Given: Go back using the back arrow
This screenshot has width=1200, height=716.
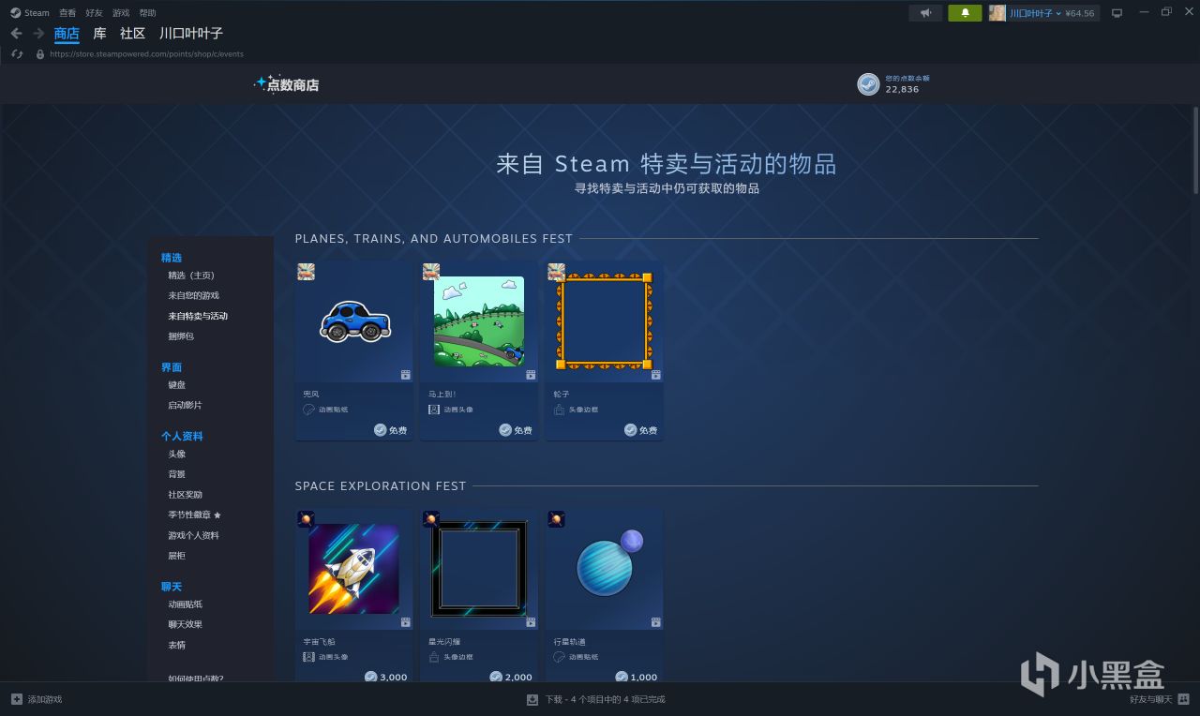Looking at the screenshot, I should [x=16, y=34].
